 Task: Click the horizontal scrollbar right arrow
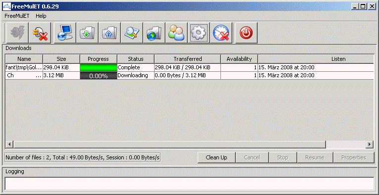click(369, 145)
